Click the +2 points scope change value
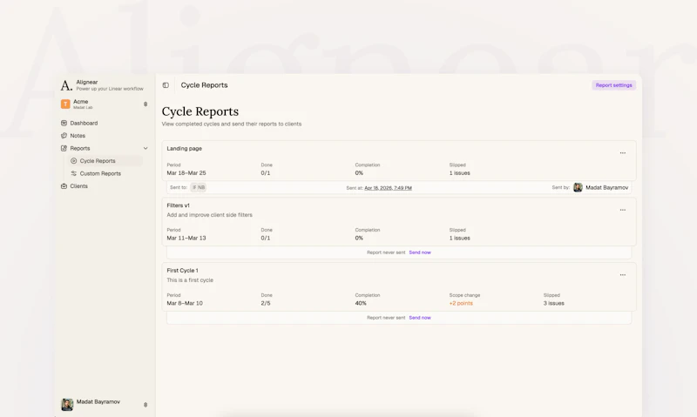Screen dimensions: 697x417 (461, 303)
